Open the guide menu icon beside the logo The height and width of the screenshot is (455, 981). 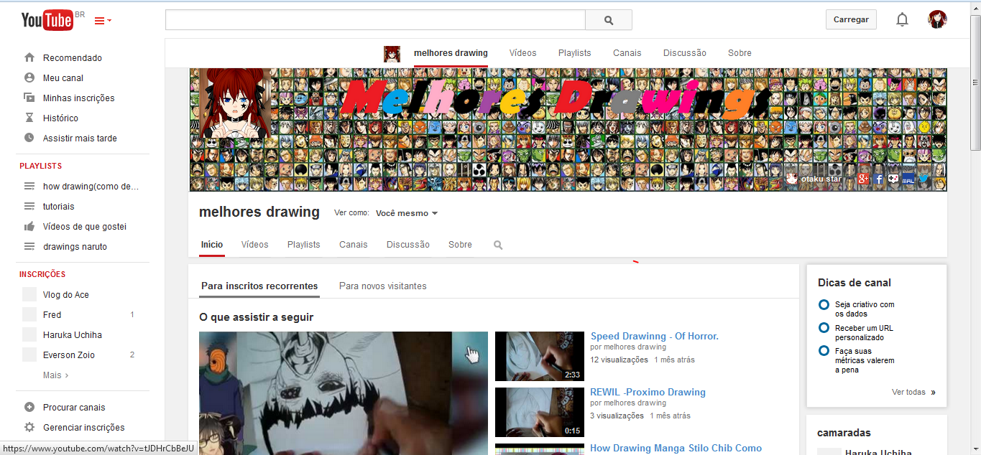[103, 21]
